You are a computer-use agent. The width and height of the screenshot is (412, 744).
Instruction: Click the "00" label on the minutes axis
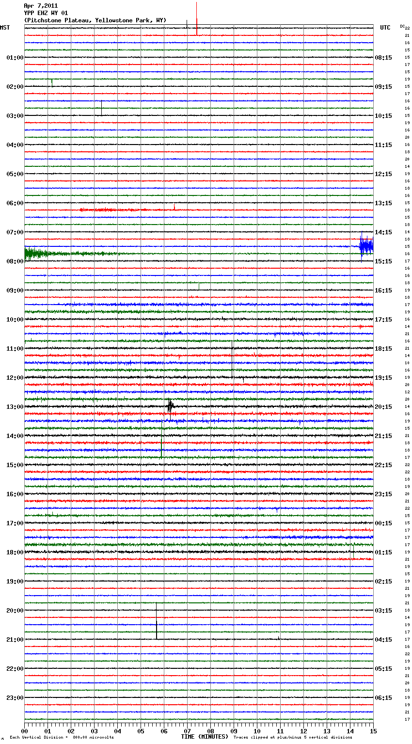coord(24,731)
